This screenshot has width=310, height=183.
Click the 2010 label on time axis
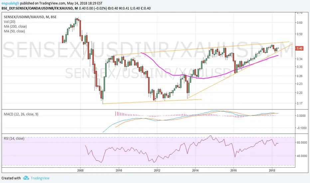pos(119,170)
